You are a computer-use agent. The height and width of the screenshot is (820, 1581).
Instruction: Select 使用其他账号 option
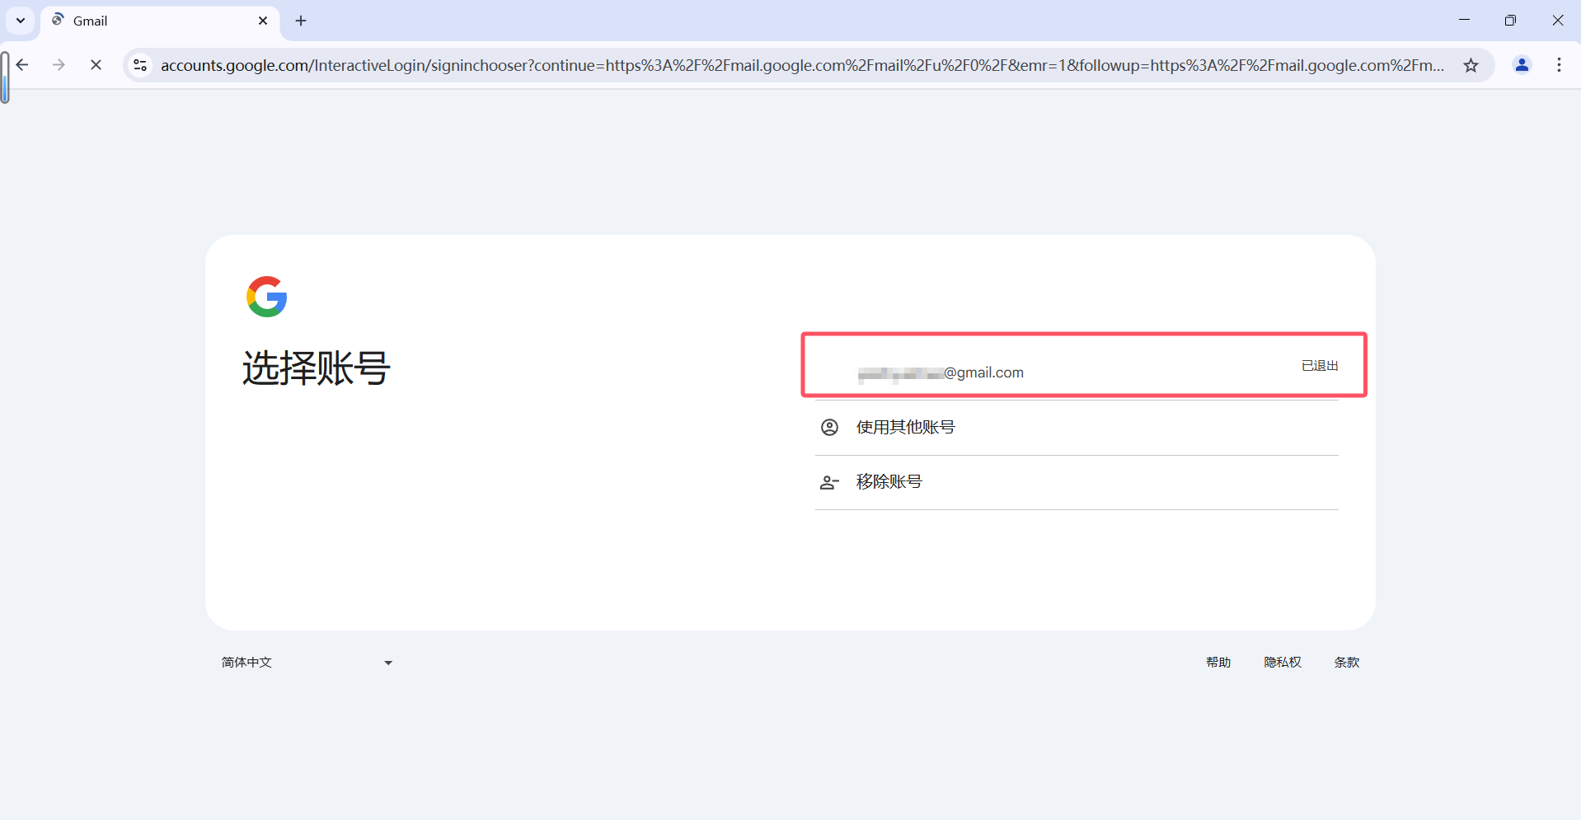(1077, 427)
